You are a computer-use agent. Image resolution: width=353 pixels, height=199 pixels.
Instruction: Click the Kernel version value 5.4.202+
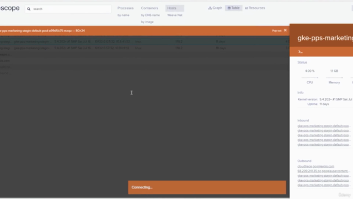click(x=336, y=99)
